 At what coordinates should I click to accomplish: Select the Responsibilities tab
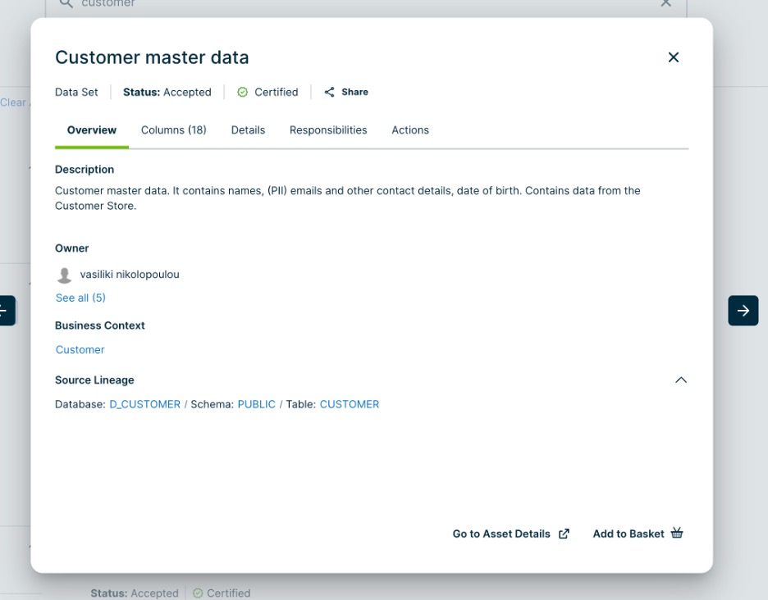(x=328, y=130)
